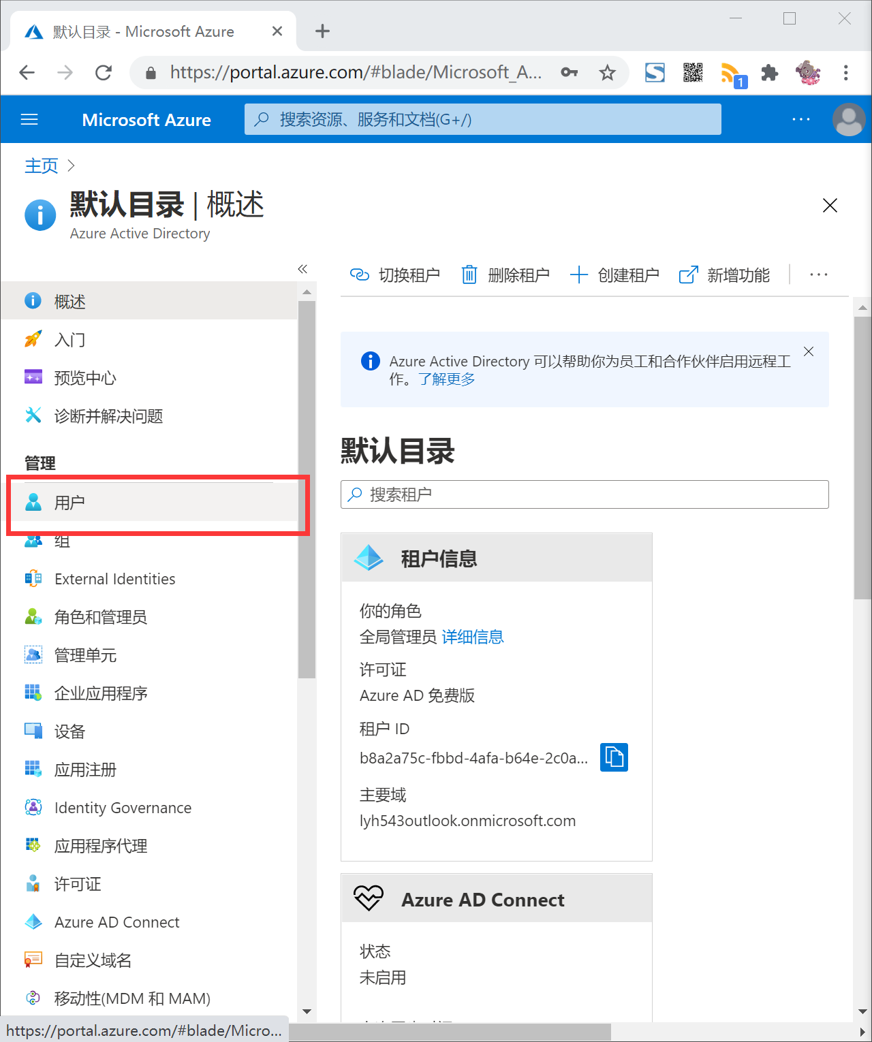Click main pane vertical scrollbar

pos(862,458)
